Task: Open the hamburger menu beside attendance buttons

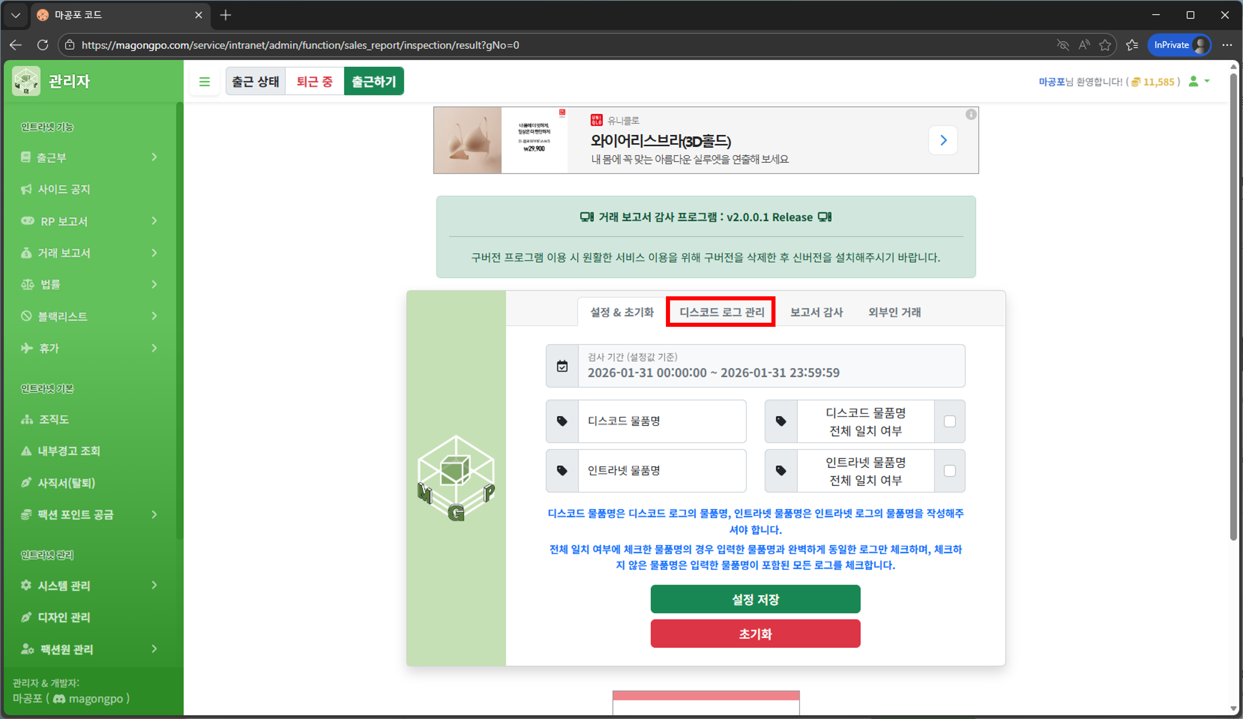Action: pyautogui.click(x=204, y=81)
